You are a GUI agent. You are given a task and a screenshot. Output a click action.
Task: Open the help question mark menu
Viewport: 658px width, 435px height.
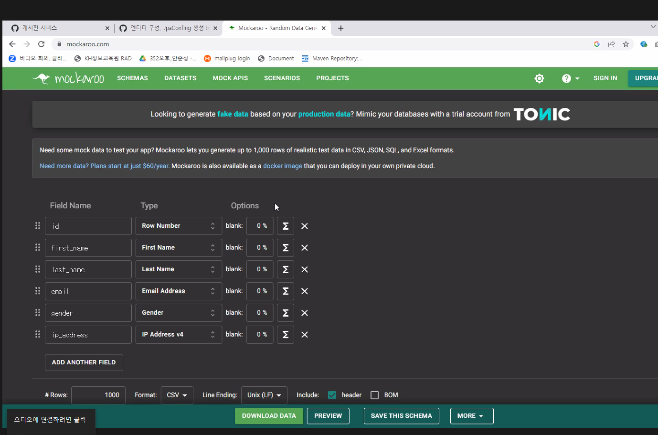pos(570,78)
